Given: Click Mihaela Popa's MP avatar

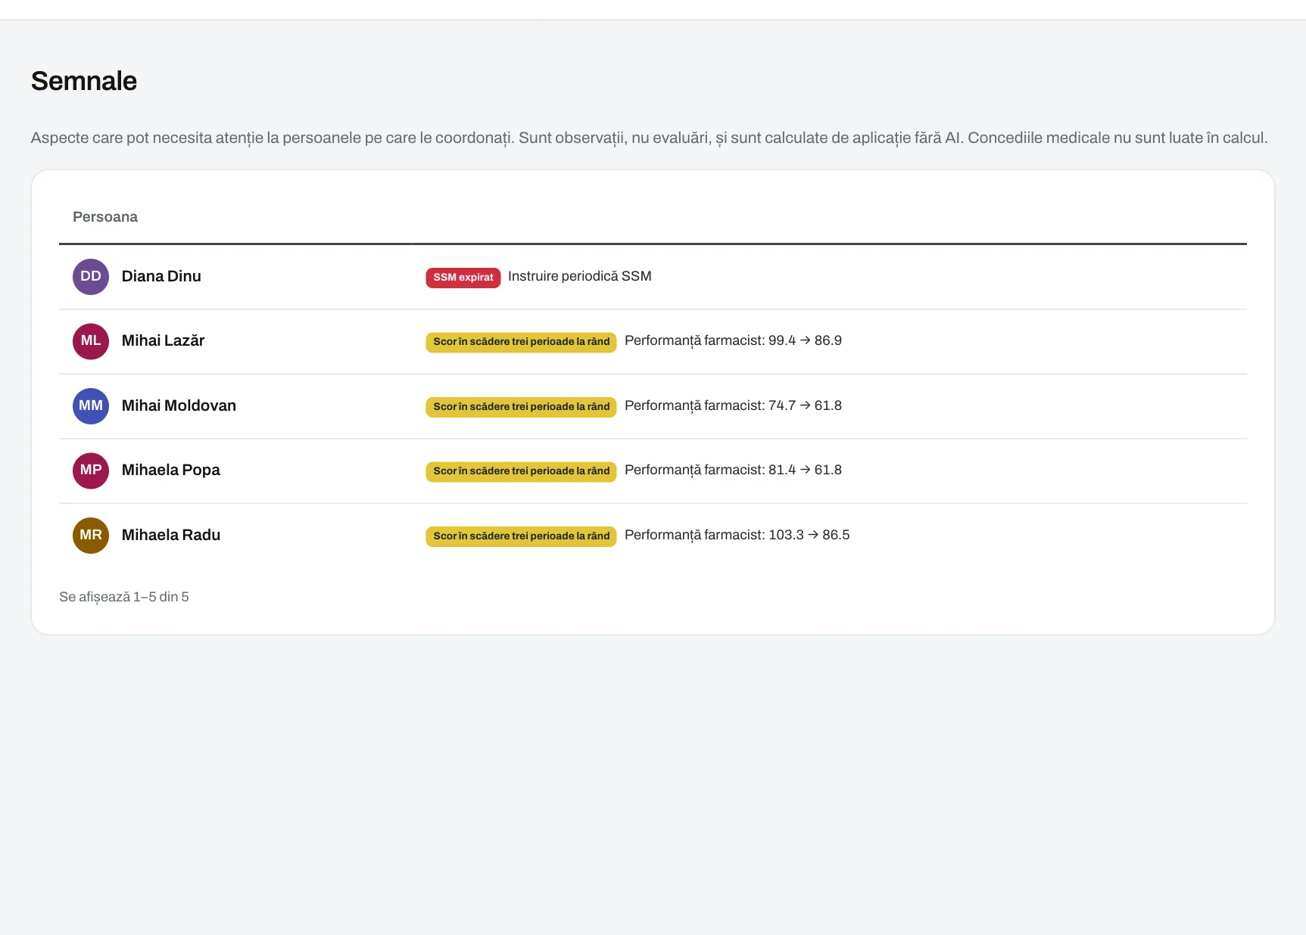Looking at the screenshot, I should pyautogui.click(x=91, y=471).
